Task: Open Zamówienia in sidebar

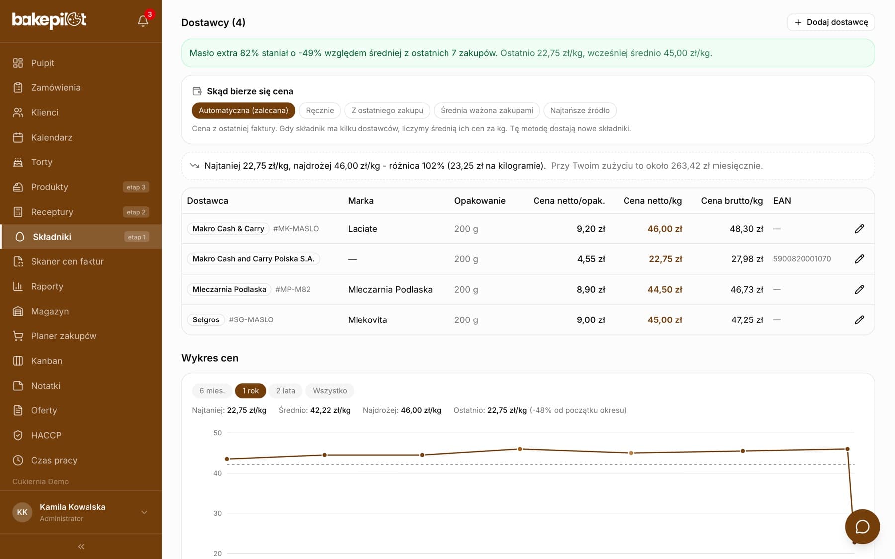Action: tap(81, 87)
